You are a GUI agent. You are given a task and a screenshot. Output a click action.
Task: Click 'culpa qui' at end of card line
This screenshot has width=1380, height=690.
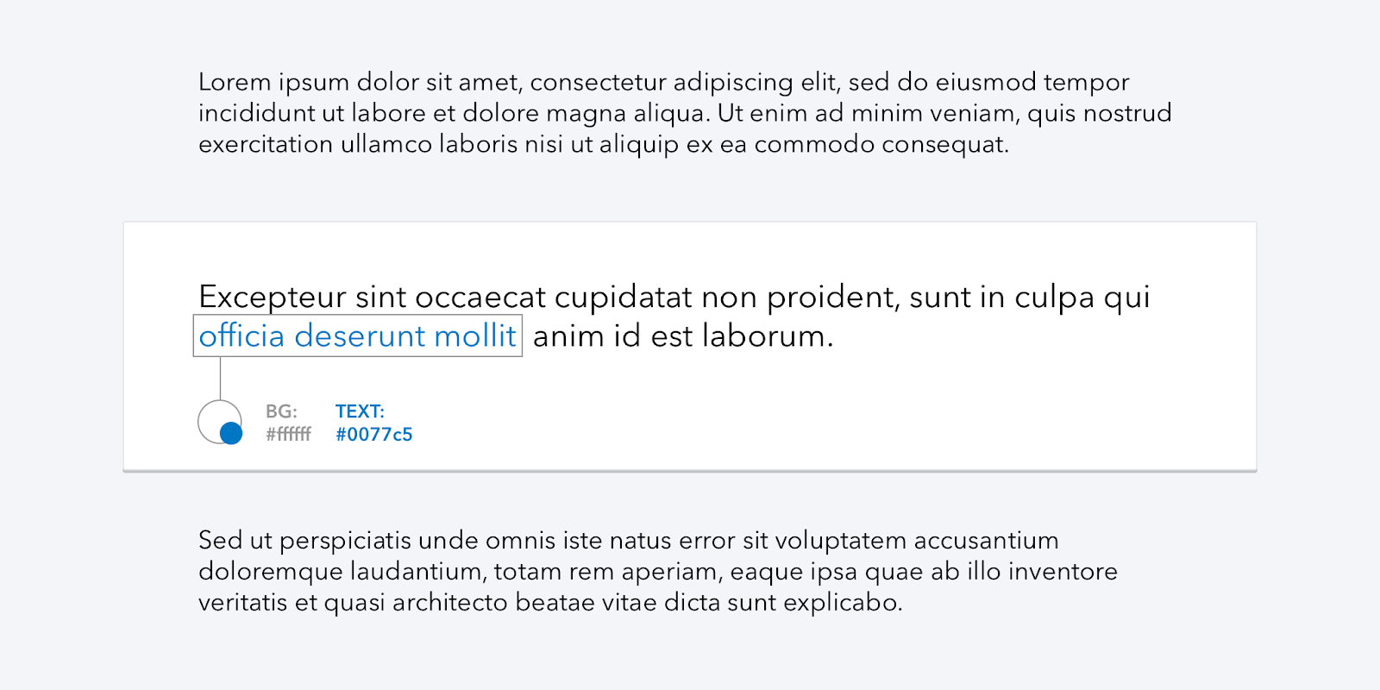[x=1082, y=298]
